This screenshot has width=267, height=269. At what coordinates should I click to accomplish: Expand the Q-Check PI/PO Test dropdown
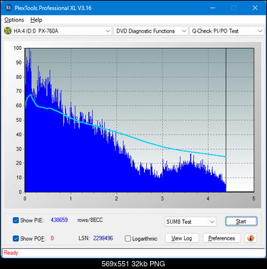click(x=226, y=31)
